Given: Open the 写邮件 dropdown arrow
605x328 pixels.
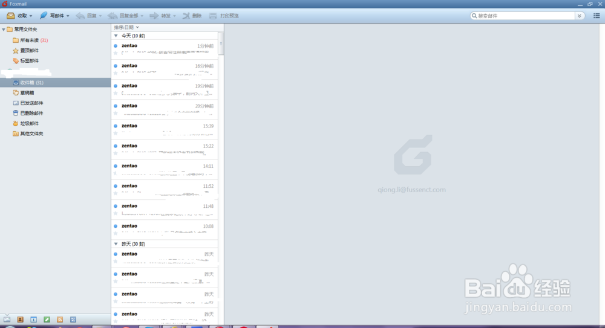Looking at the screenshot, I should (68, 16).
